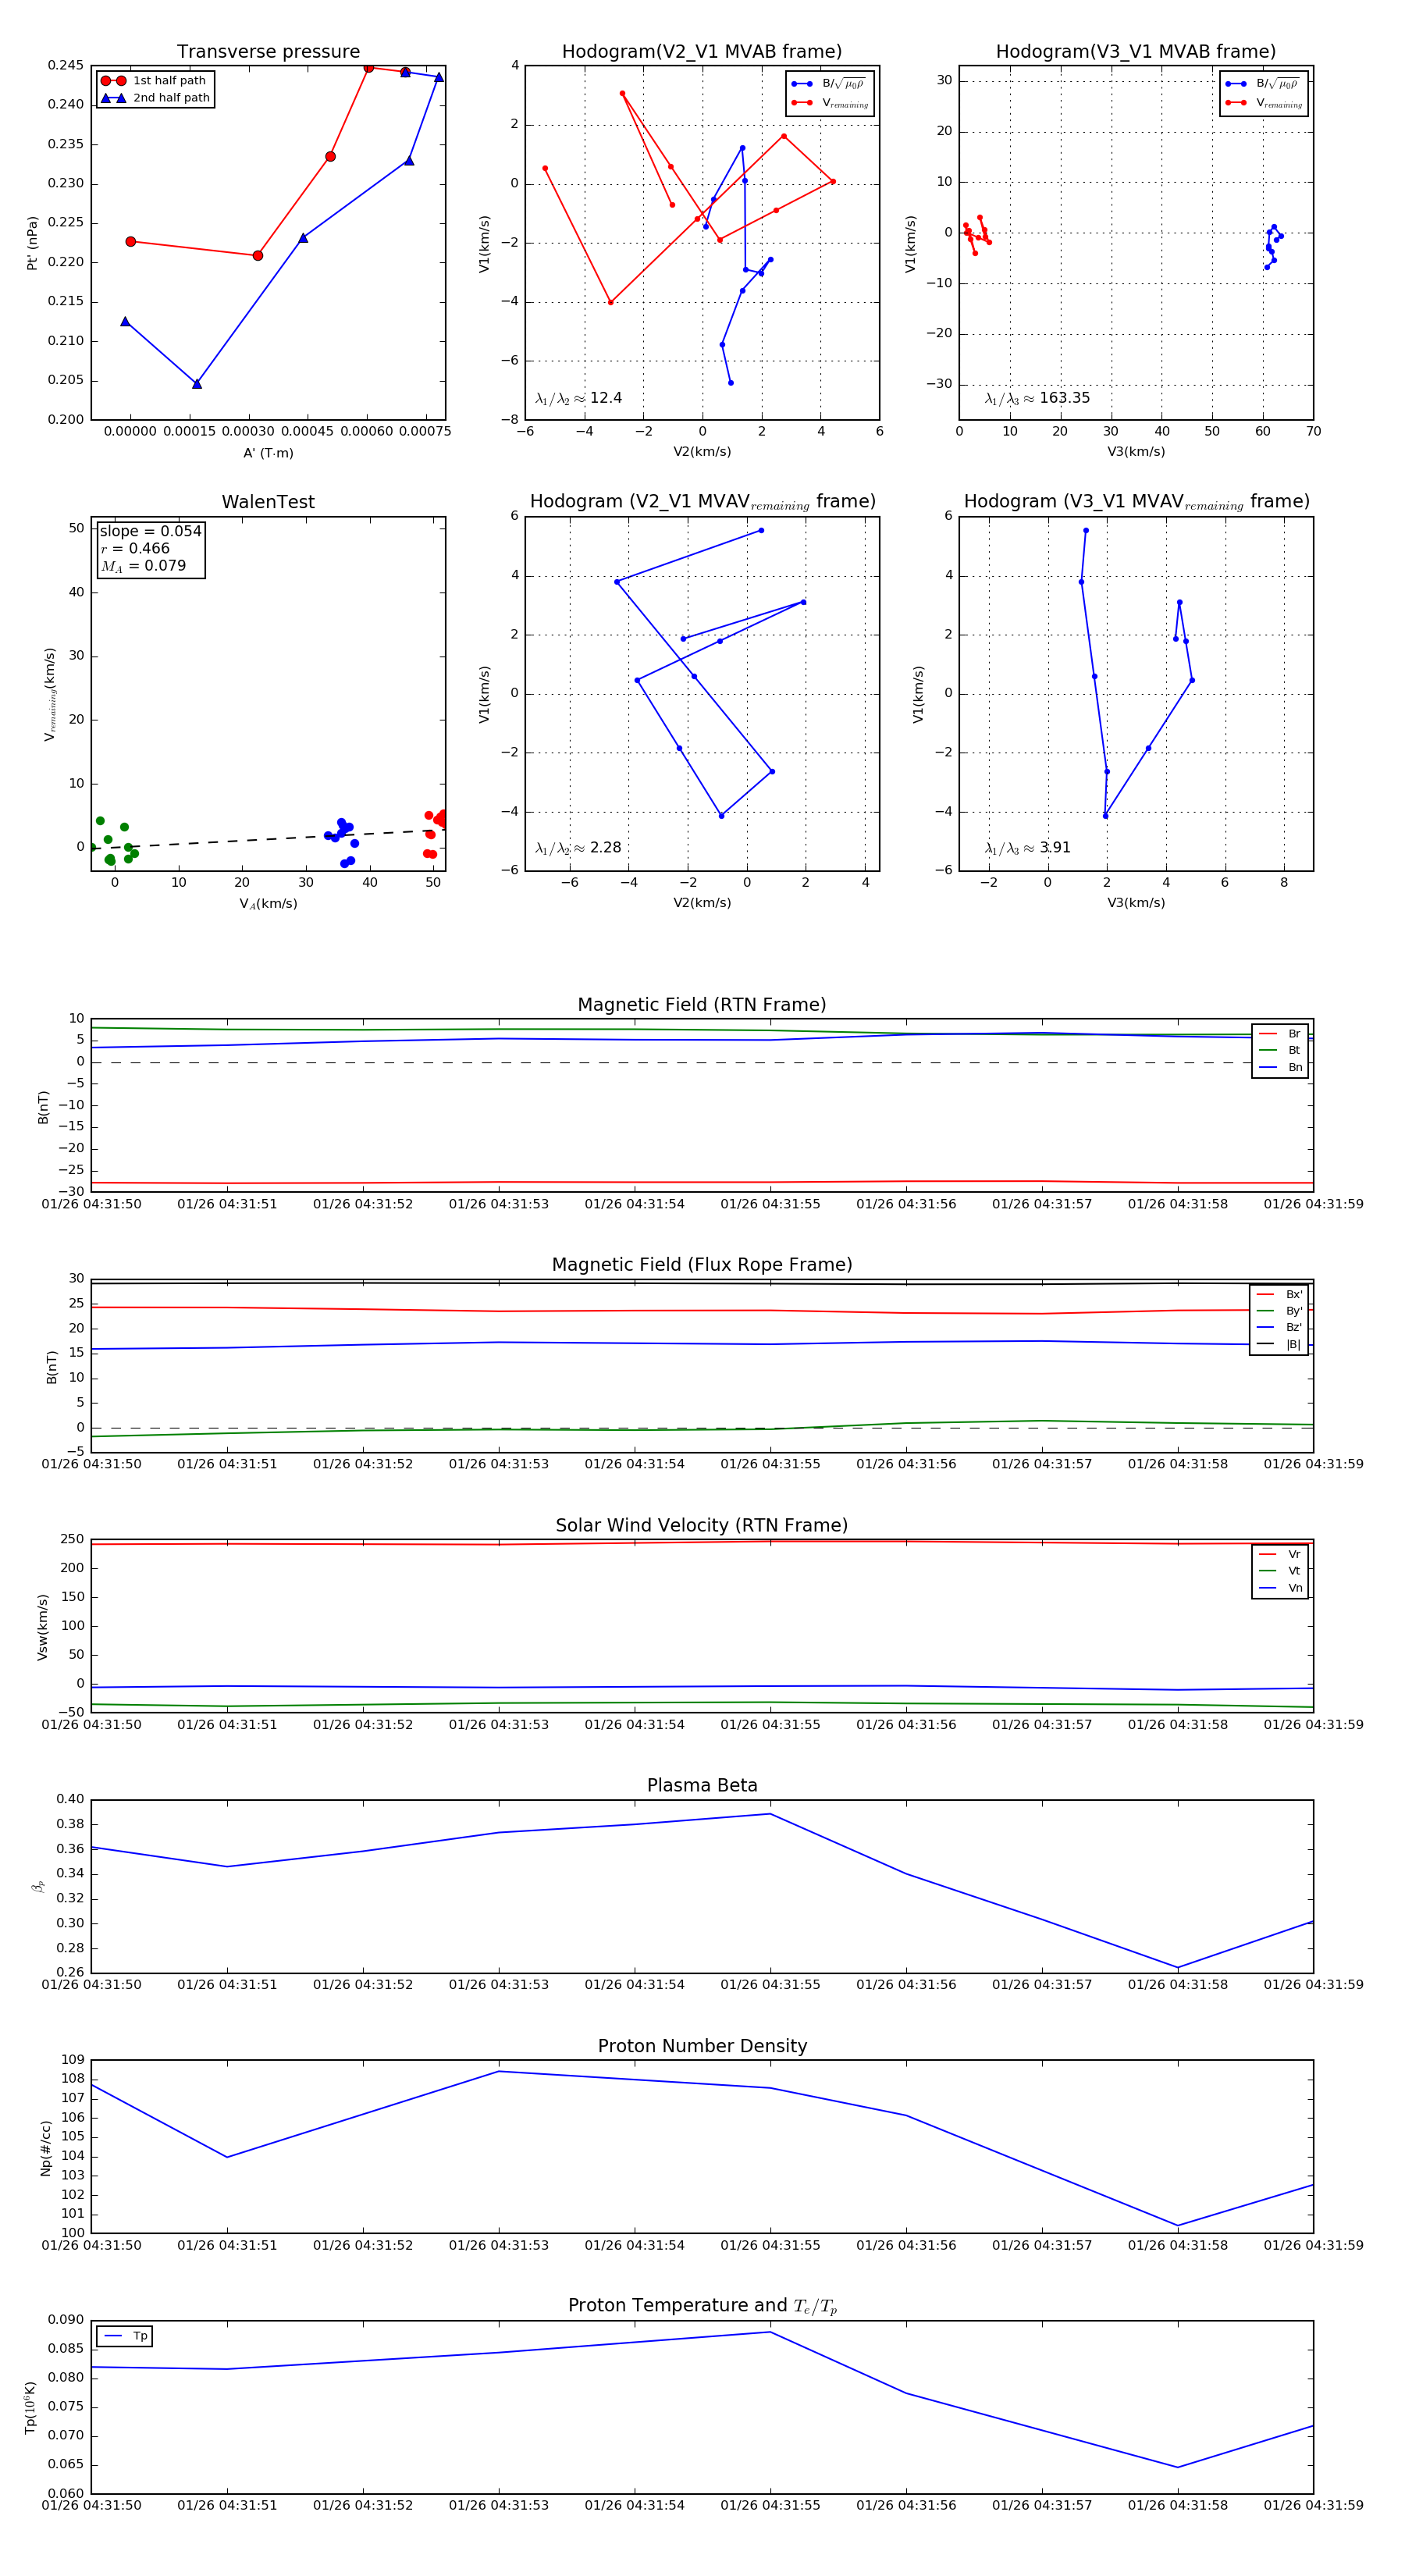Viewport: 1405px width, 2576px height.
Task: Select the Tp legend entry
Action: click(126, 2336)
